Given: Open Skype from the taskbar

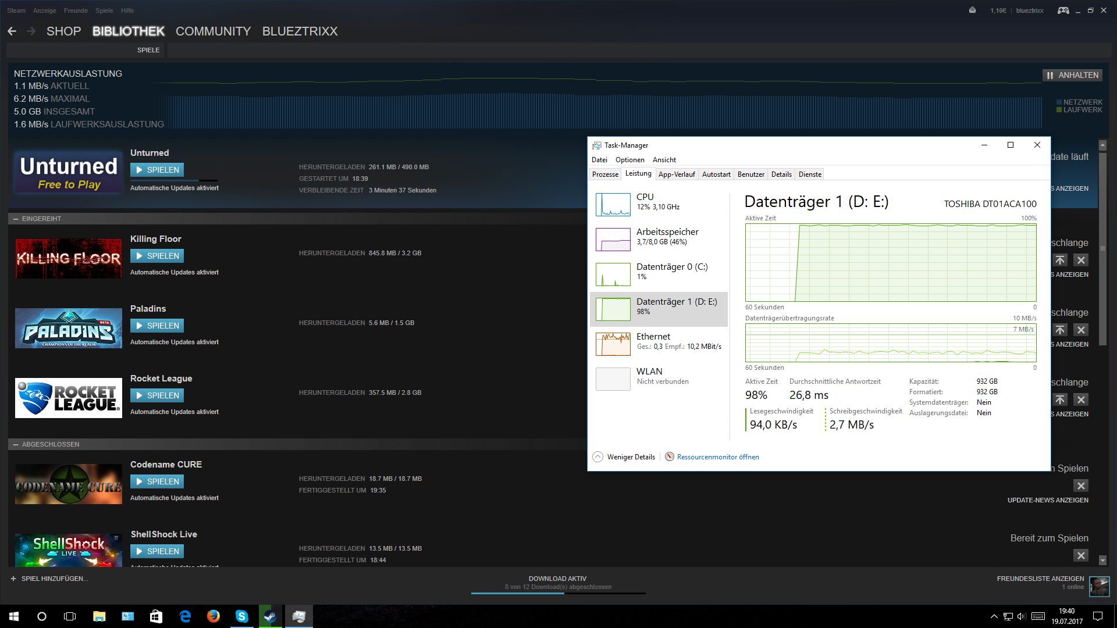Looking at the screenshot, I should [x=241, y=616].
